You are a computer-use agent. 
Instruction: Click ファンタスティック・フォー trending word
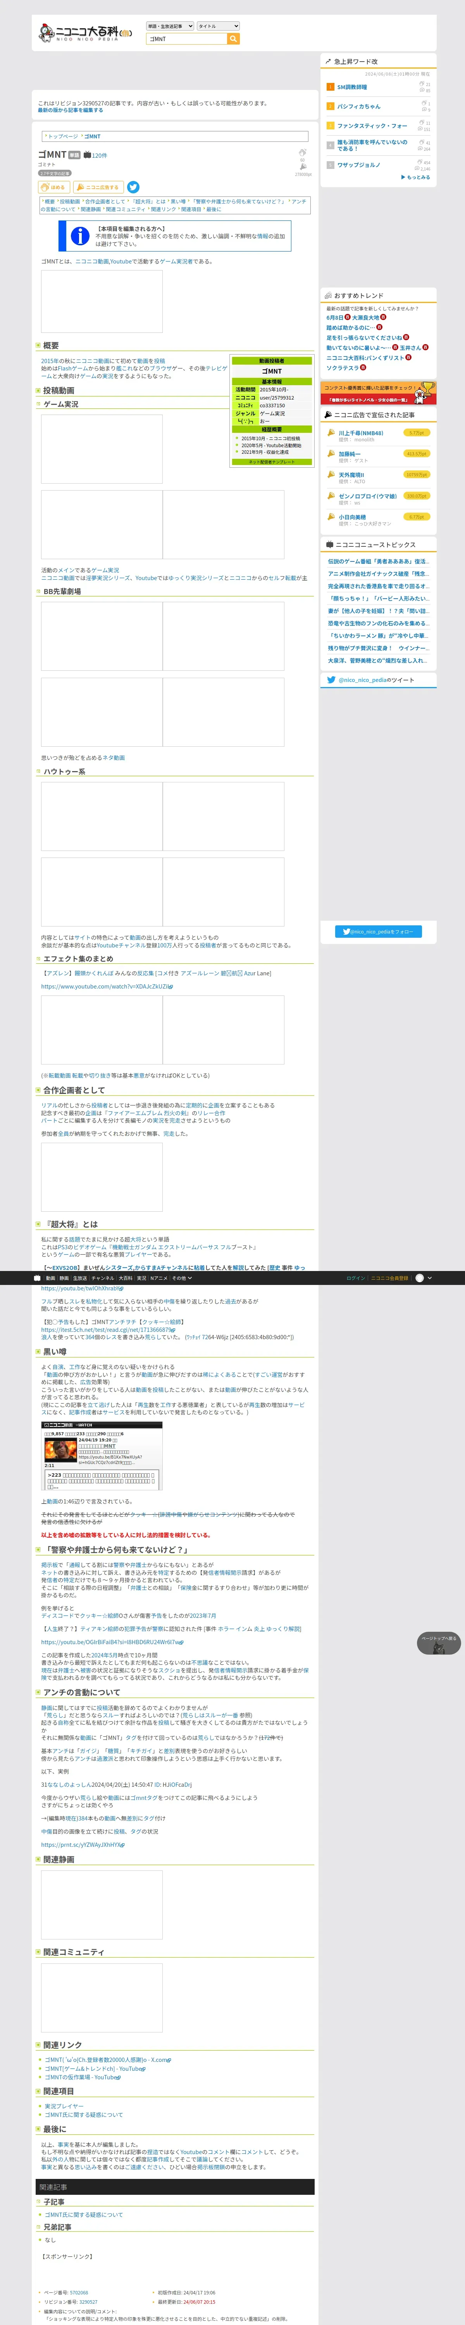coord(372,126)
